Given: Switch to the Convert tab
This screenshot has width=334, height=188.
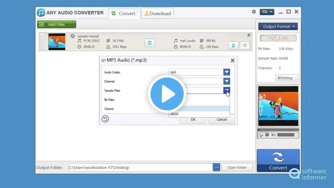Looking at the screenshot, I should (124, 14).
